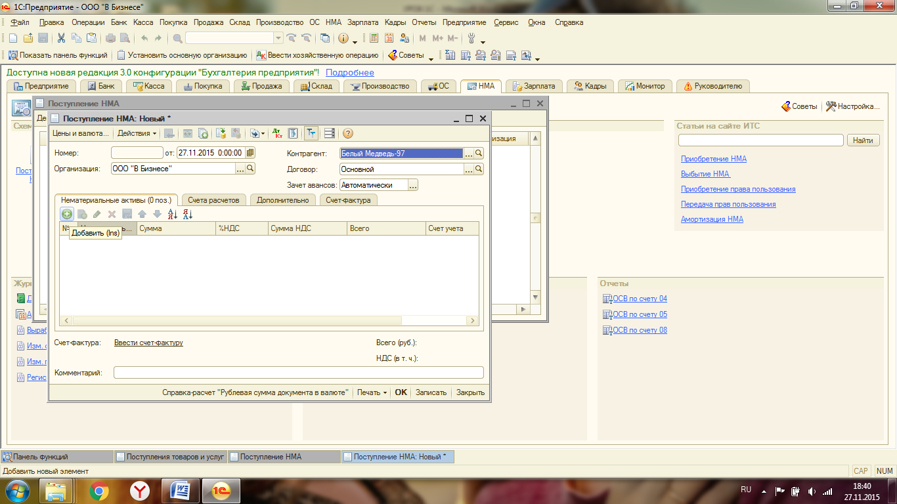Click the OK button in the document

pyautogui.click(x=401, y=392)
